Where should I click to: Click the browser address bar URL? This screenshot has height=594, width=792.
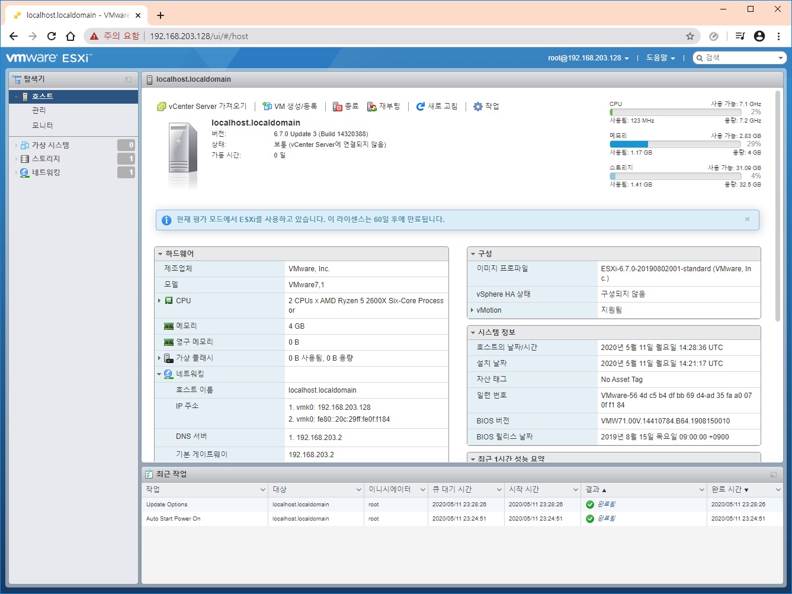199,36
